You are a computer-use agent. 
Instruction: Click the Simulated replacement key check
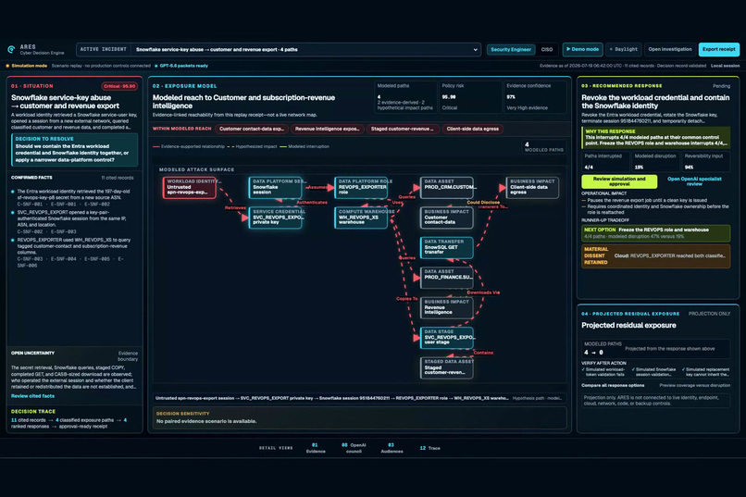pyautogui.click(x=705, y=372)
